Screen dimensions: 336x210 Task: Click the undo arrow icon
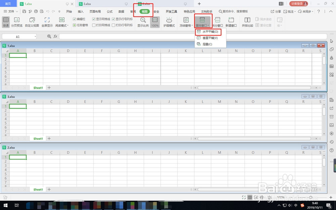(48, 11)
